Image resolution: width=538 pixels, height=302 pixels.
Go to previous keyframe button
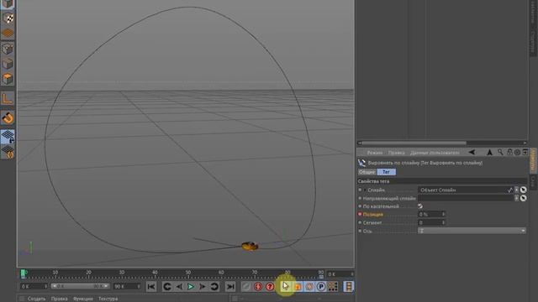pyautogui.click(x=167, y=287)
